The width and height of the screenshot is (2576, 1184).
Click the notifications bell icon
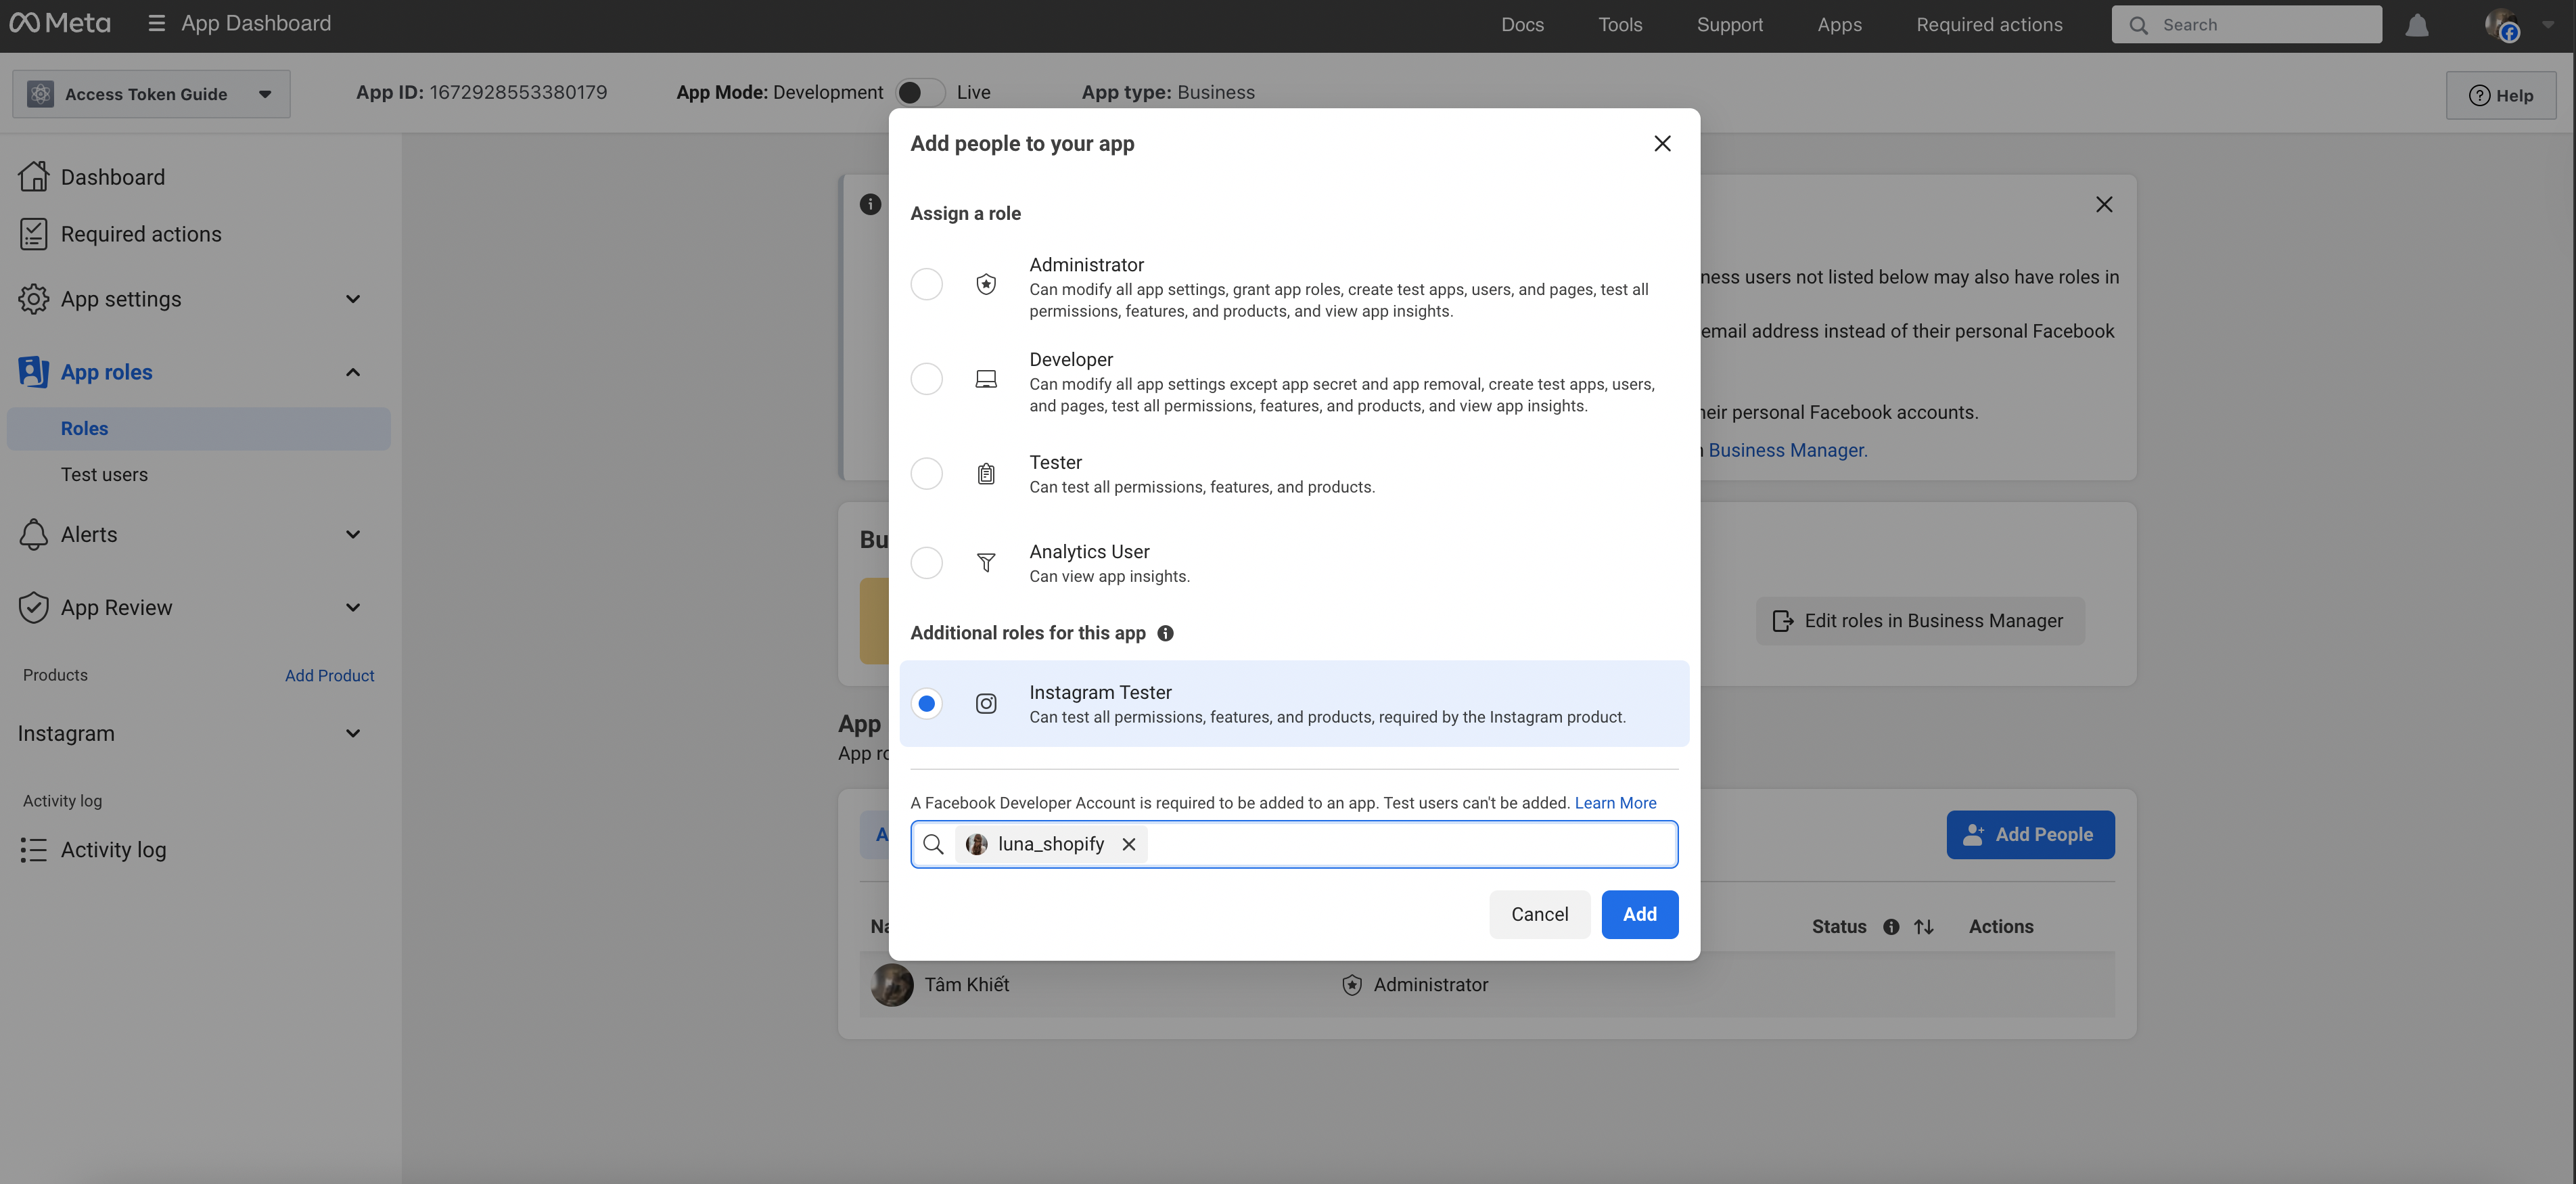coord(2416,25)
